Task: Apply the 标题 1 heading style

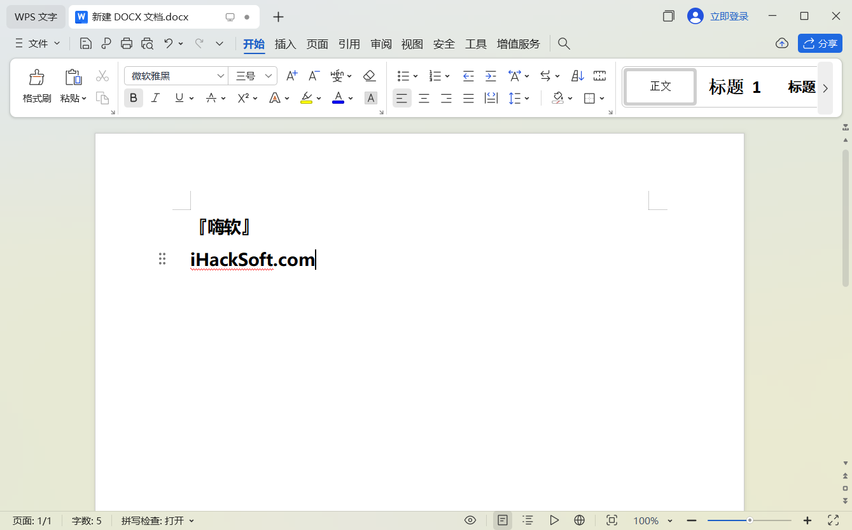Action: pyautogui.click(x=735, y=87)
